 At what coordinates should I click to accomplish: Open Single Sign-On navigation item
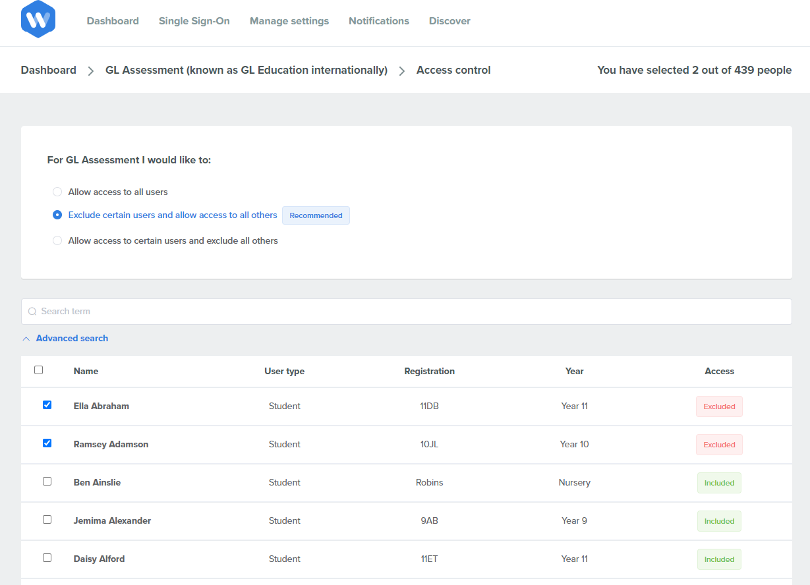[194, 21]
